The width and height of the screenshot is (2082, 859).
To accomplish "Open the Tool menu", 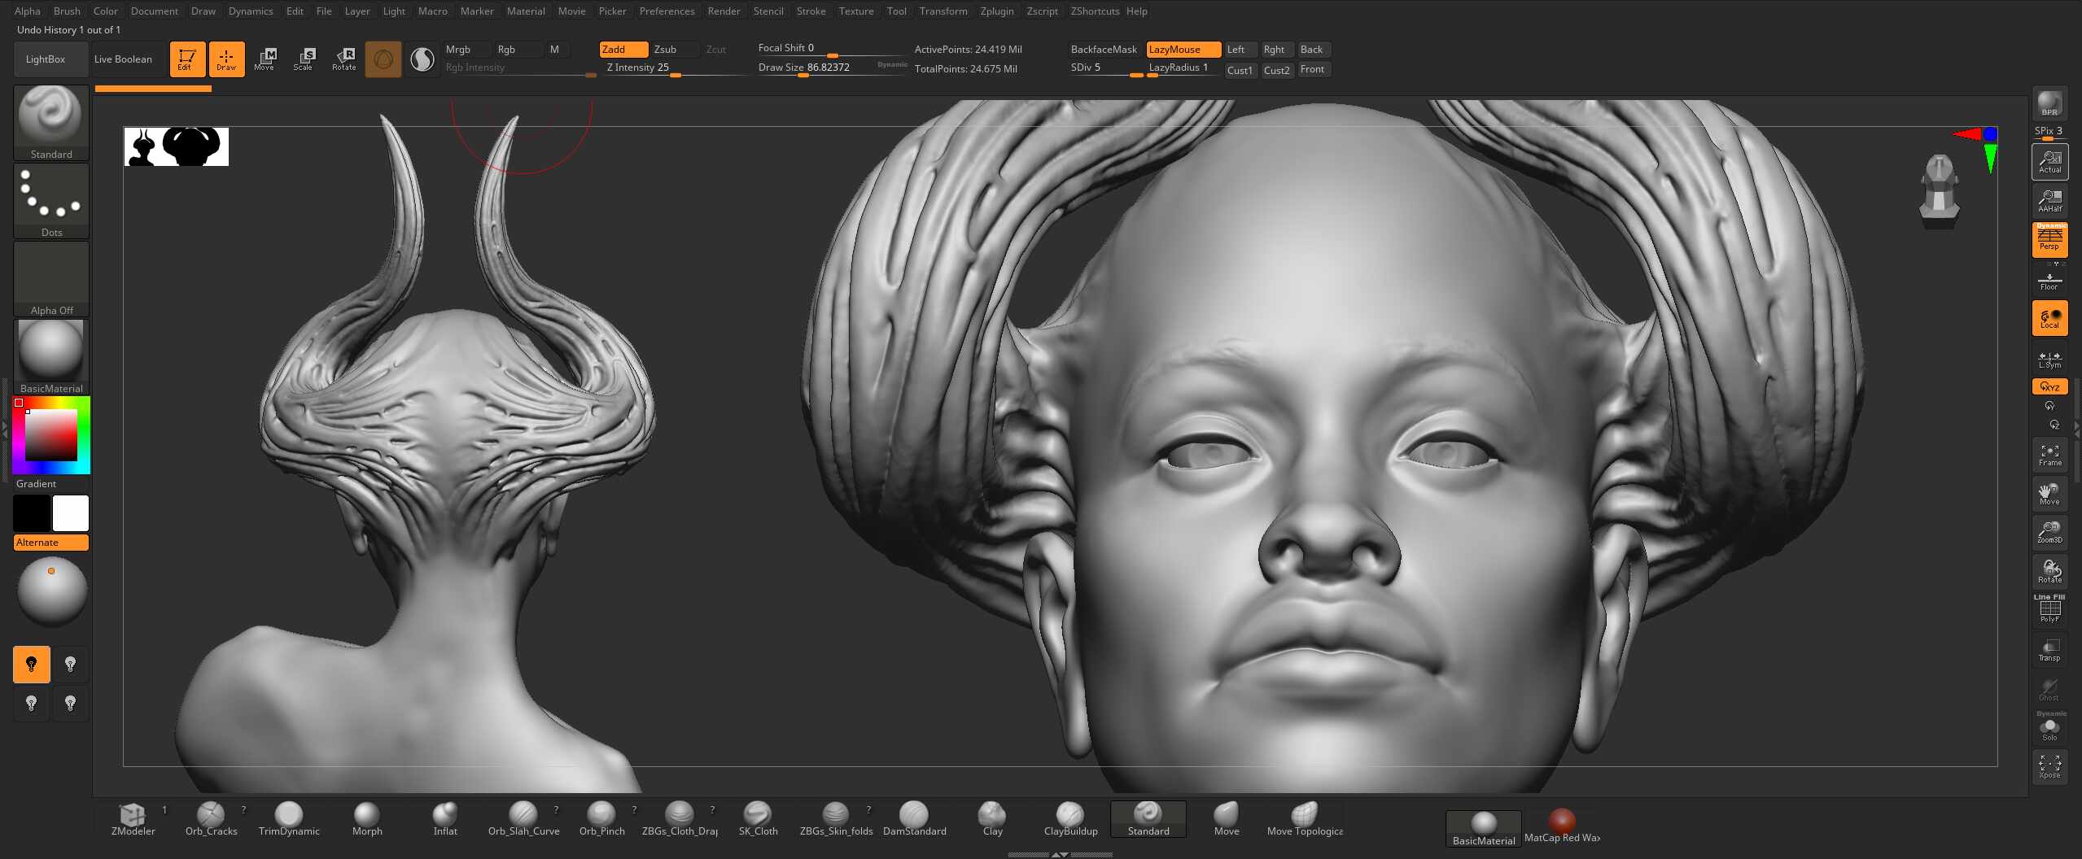I will (x=897, y=11).
